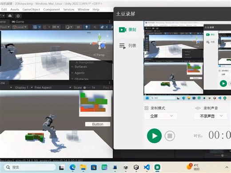Toggle scene audio speaker icon
This screenshot has height=173, width=231.
[x=95, y=27]
